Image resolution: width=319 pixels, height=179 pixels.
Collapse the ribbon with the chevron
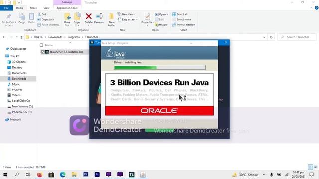311,8
